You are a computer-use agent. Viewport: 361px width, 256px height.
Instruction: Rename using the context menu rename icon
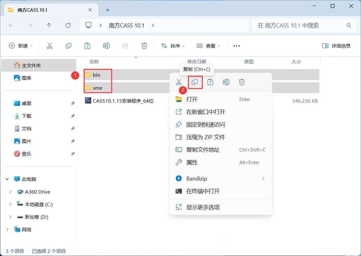tap(226, 82)
